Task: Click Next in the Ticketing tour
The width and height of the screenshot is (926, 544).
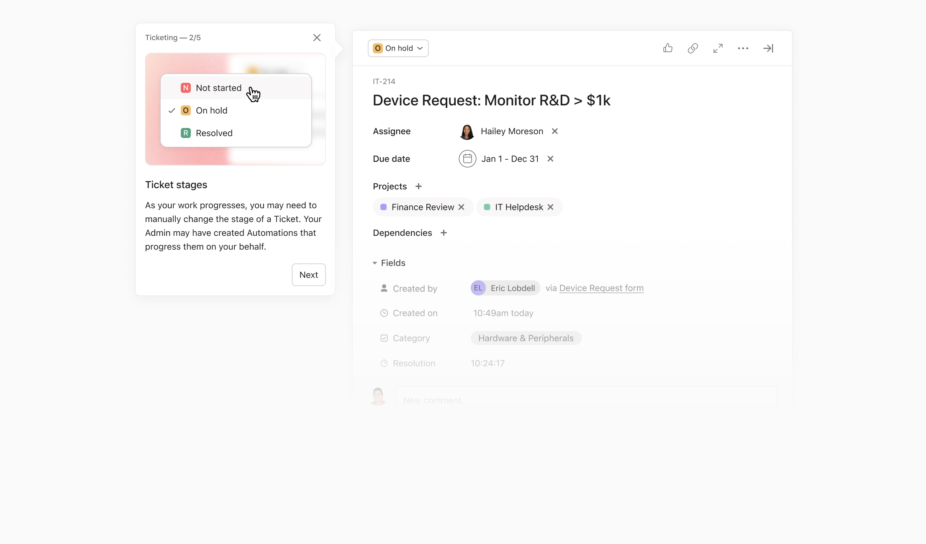Action: coord(308,275)
